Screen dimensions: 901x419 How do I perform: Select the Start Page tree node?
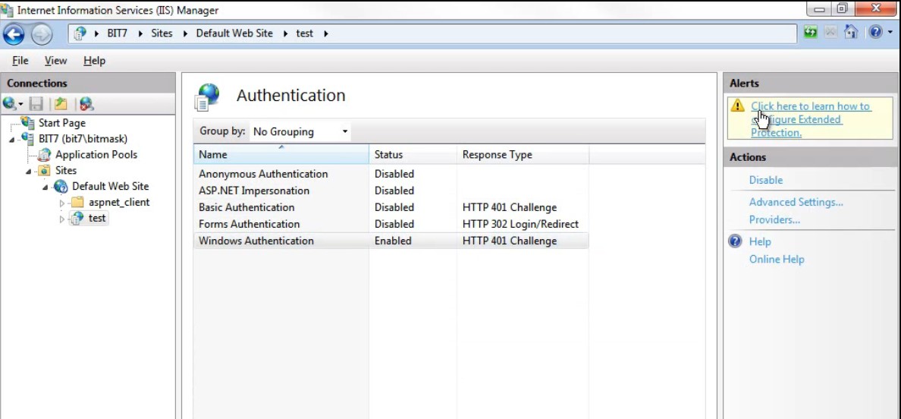61,123
